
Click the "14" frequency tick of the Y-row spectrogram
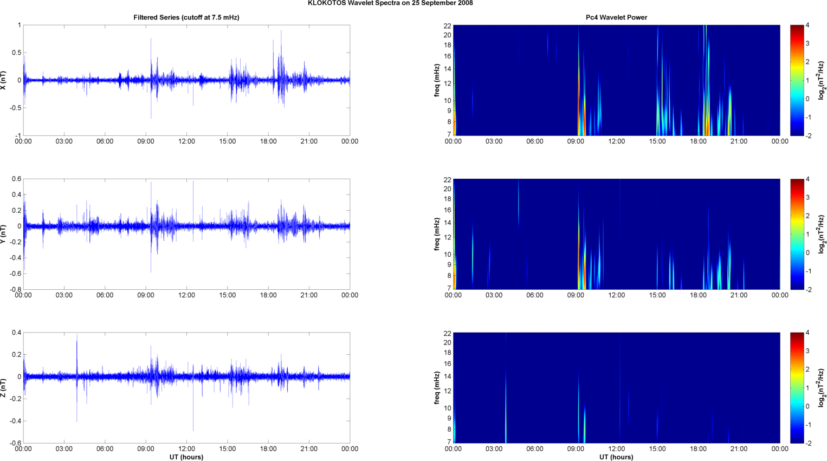448,223
